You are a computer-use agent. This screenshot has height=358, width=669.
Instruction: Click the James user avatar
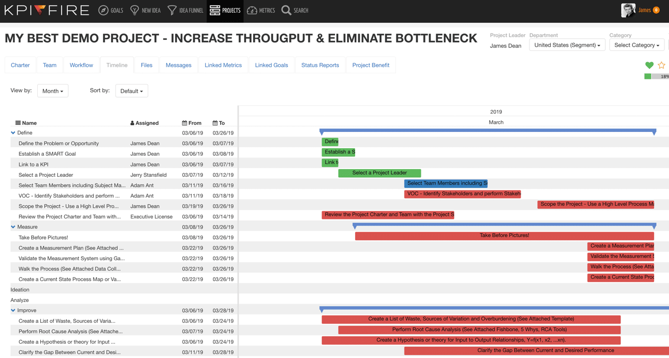628,10
